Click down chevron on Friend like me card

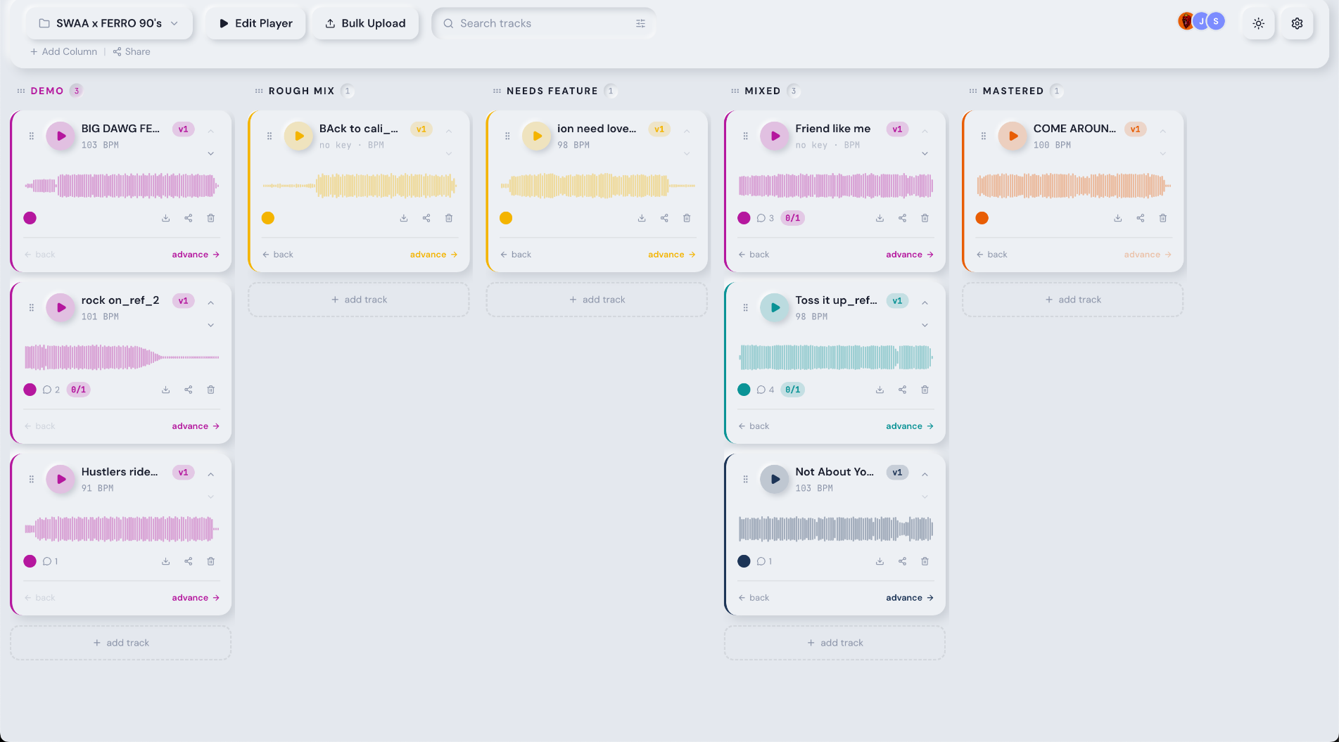pyautogui.click(x=925, y=153)
